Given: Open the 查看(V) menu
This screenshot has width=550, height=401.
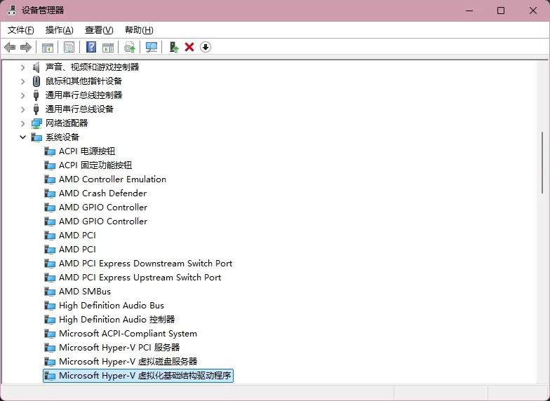Looking at the screenshot, I should pyautogui.click(x=99, y=30).
